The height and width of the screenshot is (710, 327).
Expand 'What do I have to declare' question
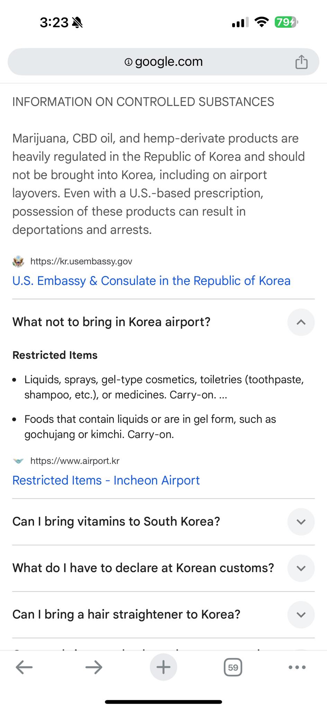(301, 568)
